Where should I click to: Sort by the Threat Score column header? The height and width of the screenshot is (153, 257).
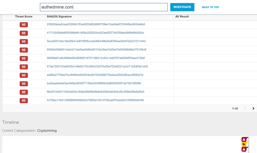24,17
